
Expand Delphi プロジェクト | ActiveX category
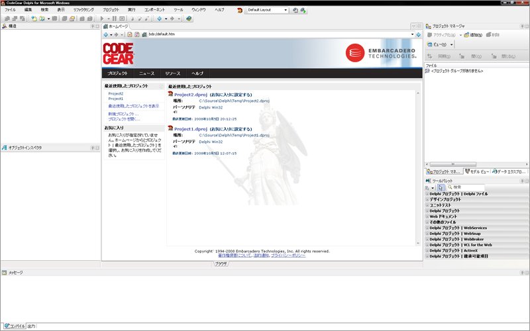pos(427,251)
